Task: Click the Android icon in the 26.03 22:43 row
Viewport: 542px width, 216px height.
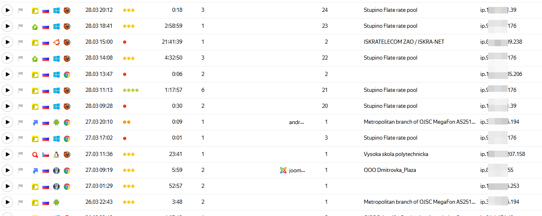Action: 56,202
